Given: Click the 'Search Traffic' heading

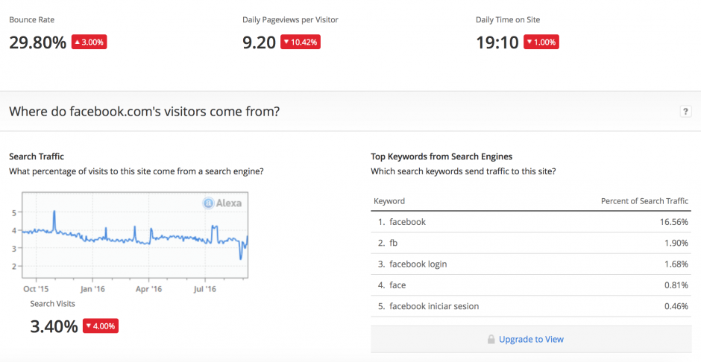Looking at the screenshot, I should pos(37,156).
